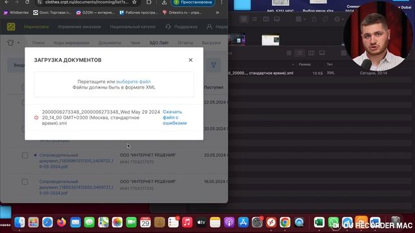This screenshot has width=415, height=233.
Task: Click the XML file drop zone area
Action: click(x=114, y=84)
